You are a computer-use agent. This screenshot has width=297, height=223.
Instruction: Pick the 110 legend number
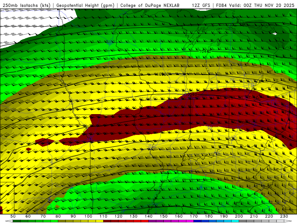point(103,216)
